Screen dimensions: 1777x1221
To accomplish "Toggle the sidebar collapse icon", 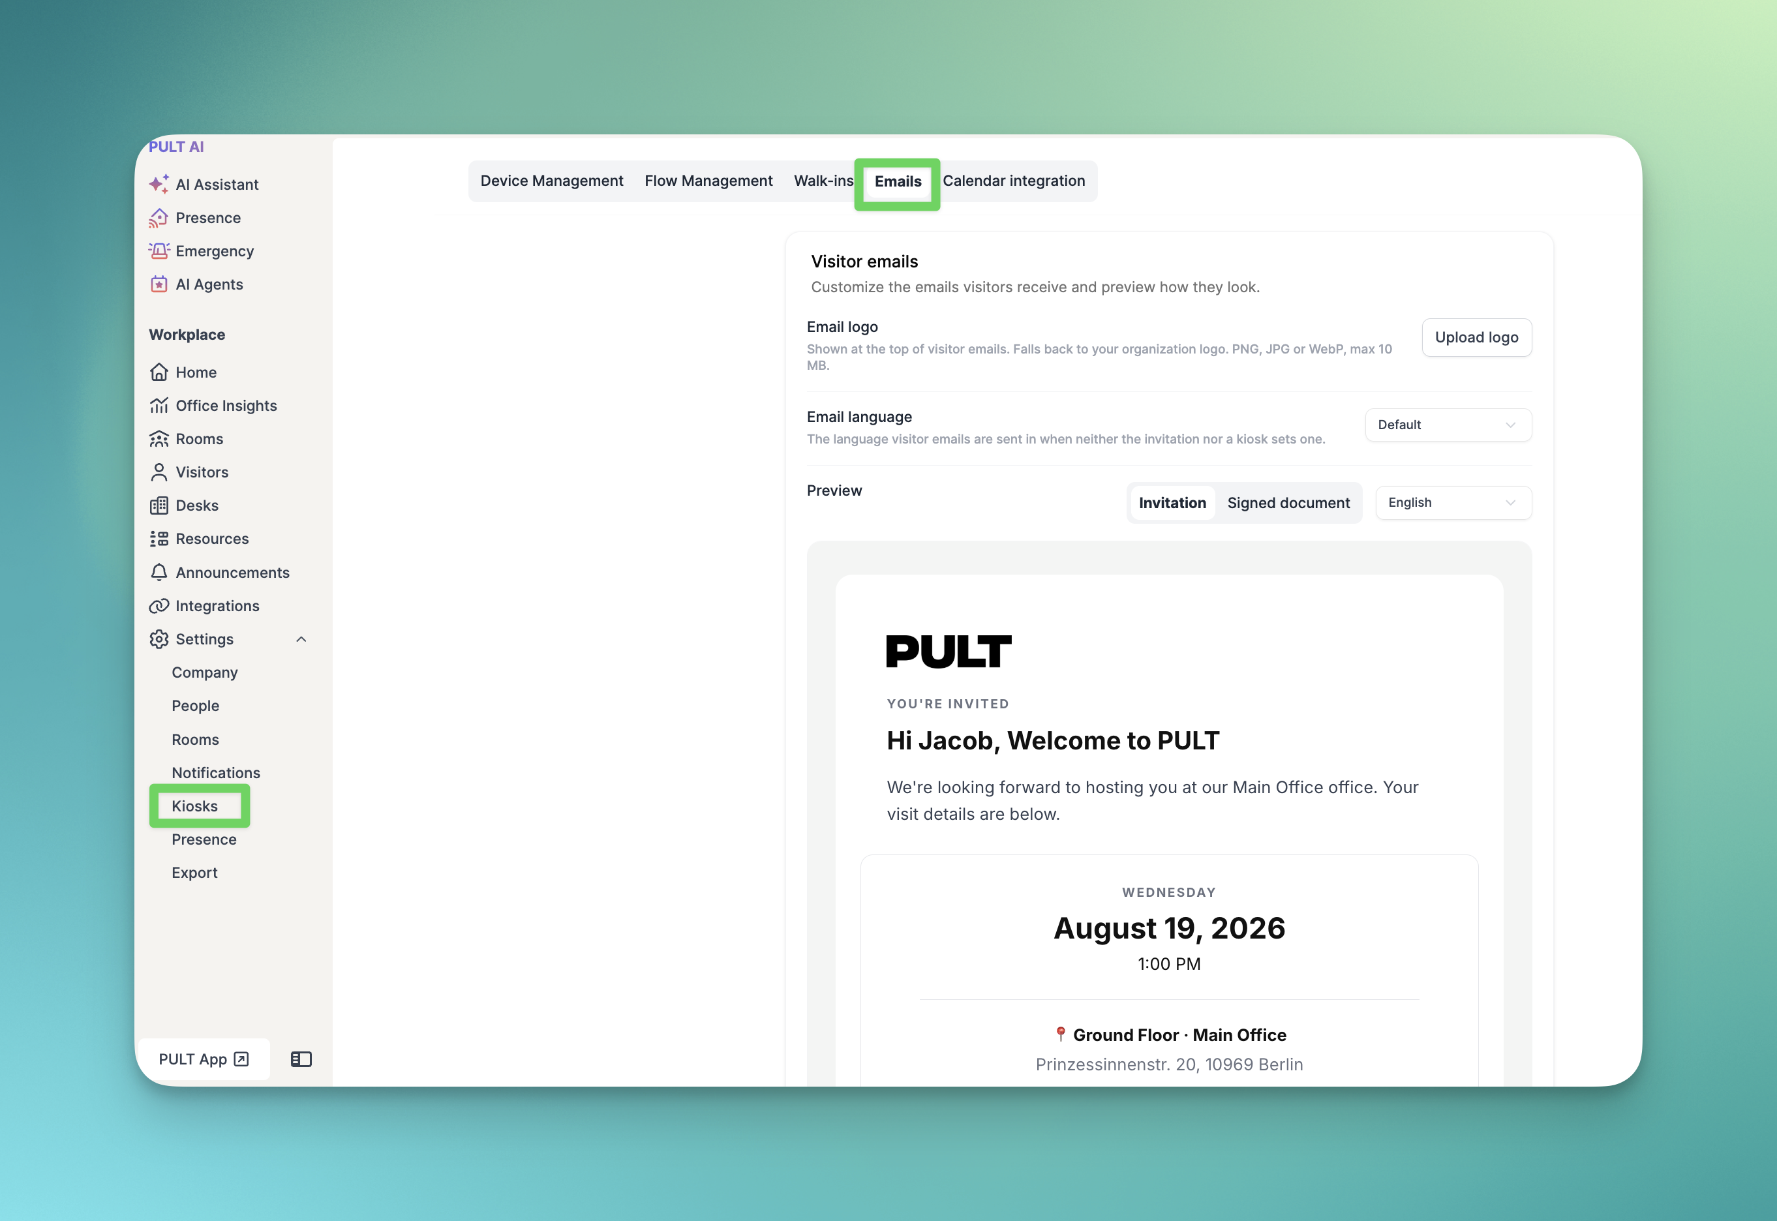I will (301, 1059).
